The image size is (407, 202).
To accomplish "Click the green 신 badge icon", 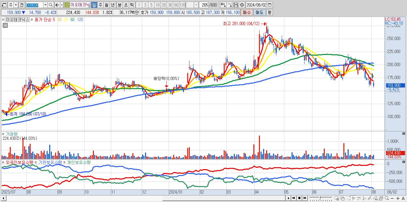I will coord(67,5).
